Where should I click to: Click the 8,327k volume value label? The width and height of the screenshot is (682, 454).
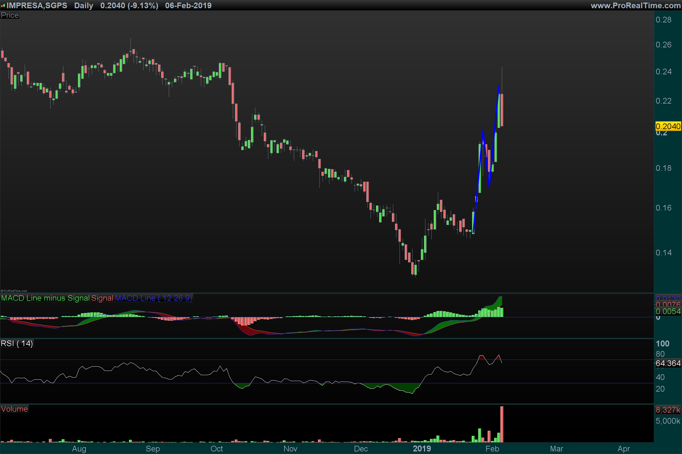tap(668, 410)
